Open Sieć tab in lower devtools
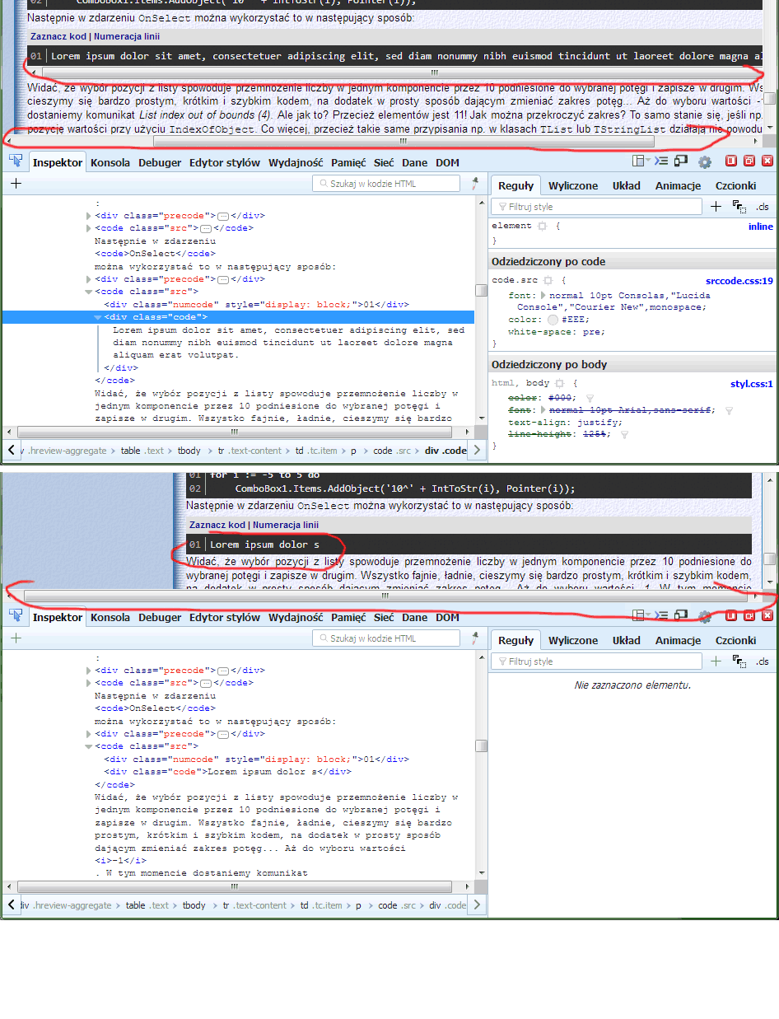Screen dimensions: 779x1019 384,618
